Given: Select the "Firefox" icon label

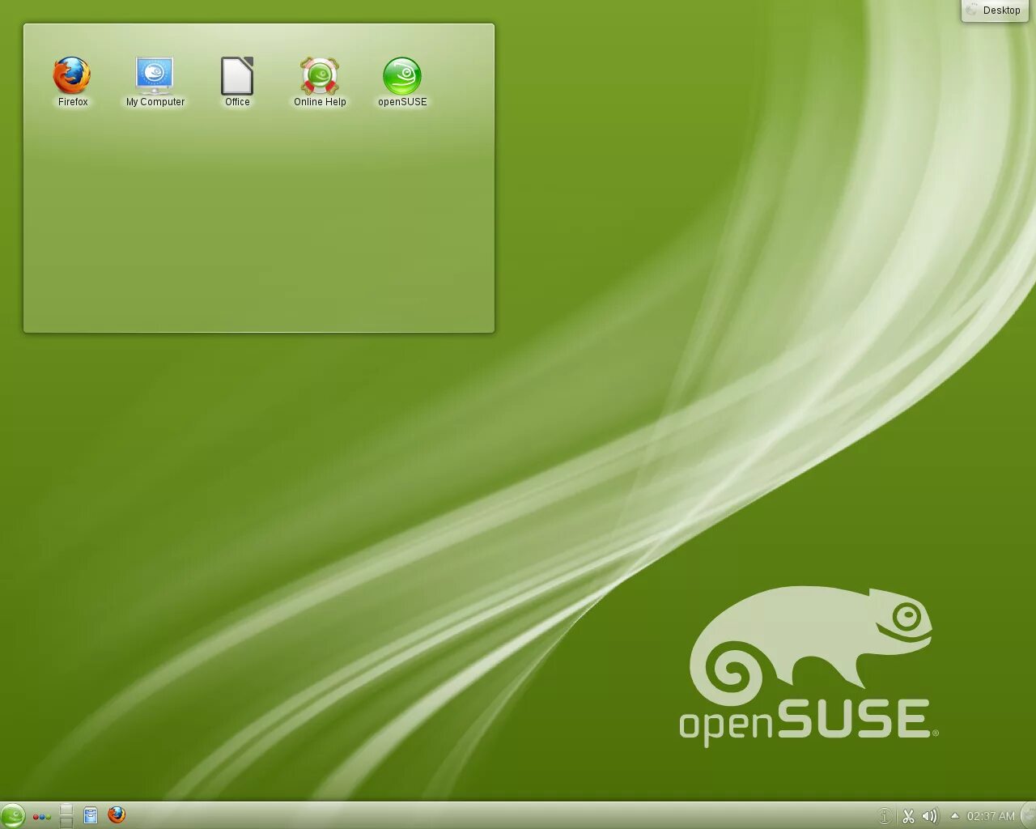Looking at the screenshot, I should coord(73,102).
